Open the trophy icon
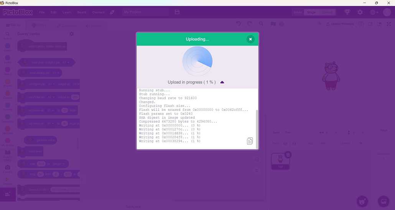The image size is (395, 210). click(x=347, y=12)
